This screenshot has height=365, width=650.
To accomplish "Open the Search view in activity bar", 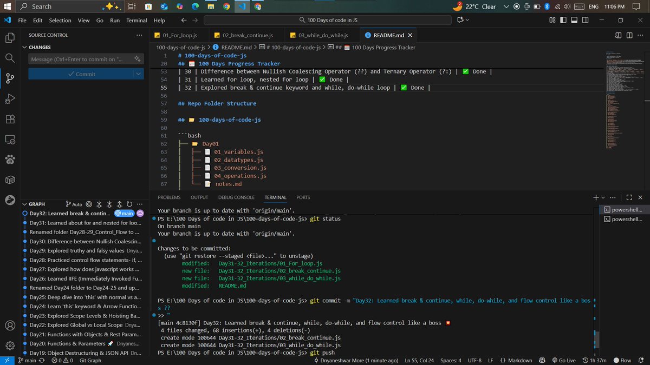I will 10,58.
